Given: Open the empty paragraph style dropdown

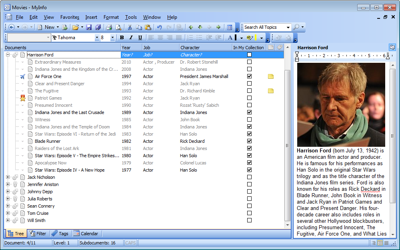Looking at the screenshot, I should pyautogui.click(x=48, y=38).
